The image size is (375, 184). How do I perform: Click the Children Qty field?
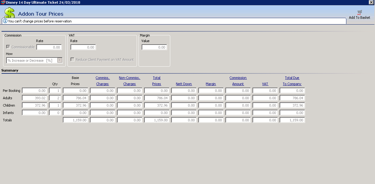tap(55, 105)
